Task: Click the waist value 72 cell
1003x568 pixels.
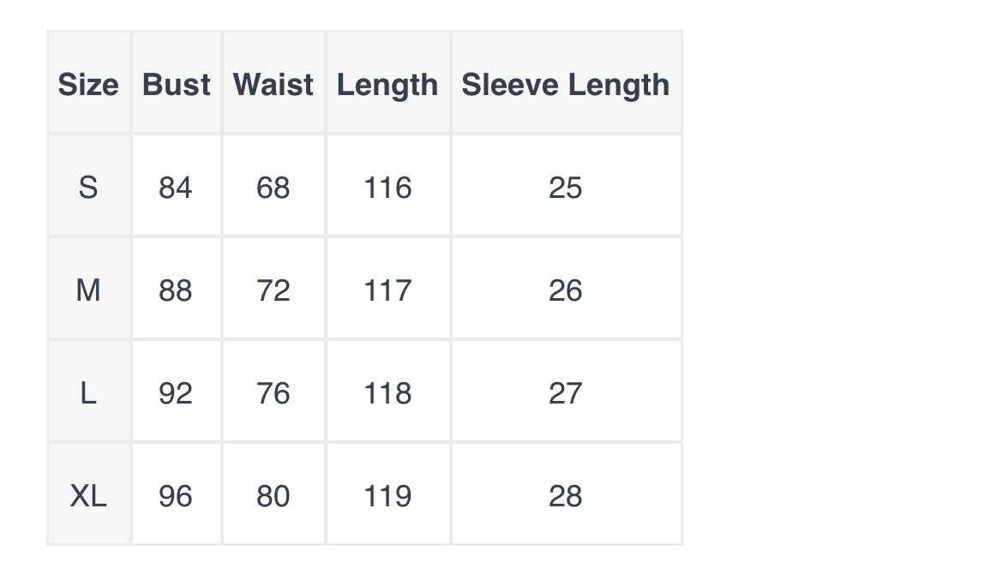Action: tap(273, 290)
